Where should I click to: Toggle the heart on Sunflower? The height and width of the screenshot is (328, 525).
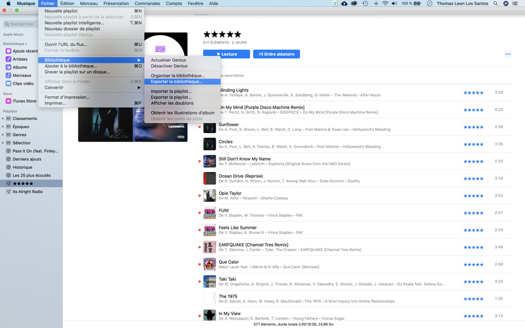200,127
